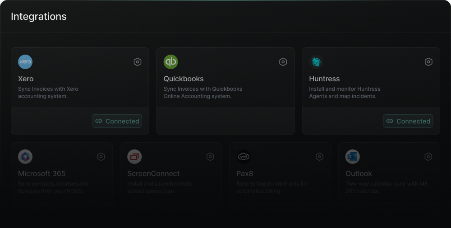Select the Xero card title
The width and height of the screenshot is (451, 228).
coord(26,79)
